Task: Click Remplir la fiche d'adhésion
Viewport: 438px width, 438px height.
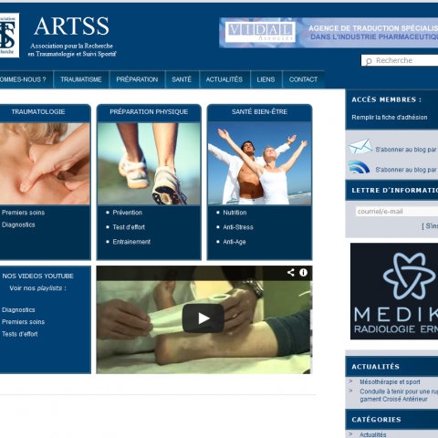Action: [390, 118]
